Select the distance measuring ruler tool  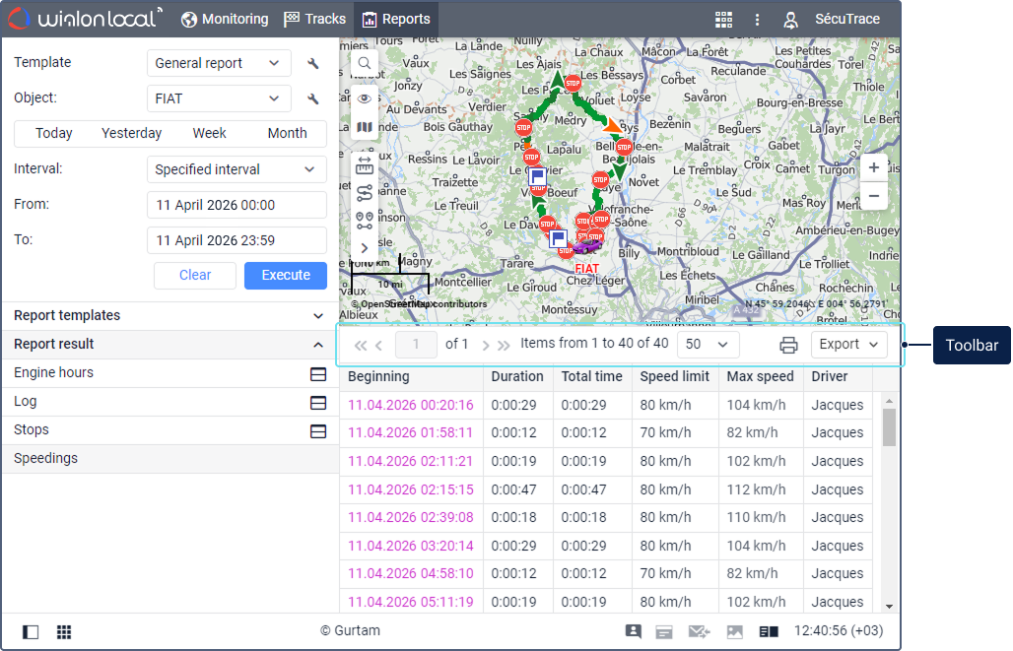[365, 164]
